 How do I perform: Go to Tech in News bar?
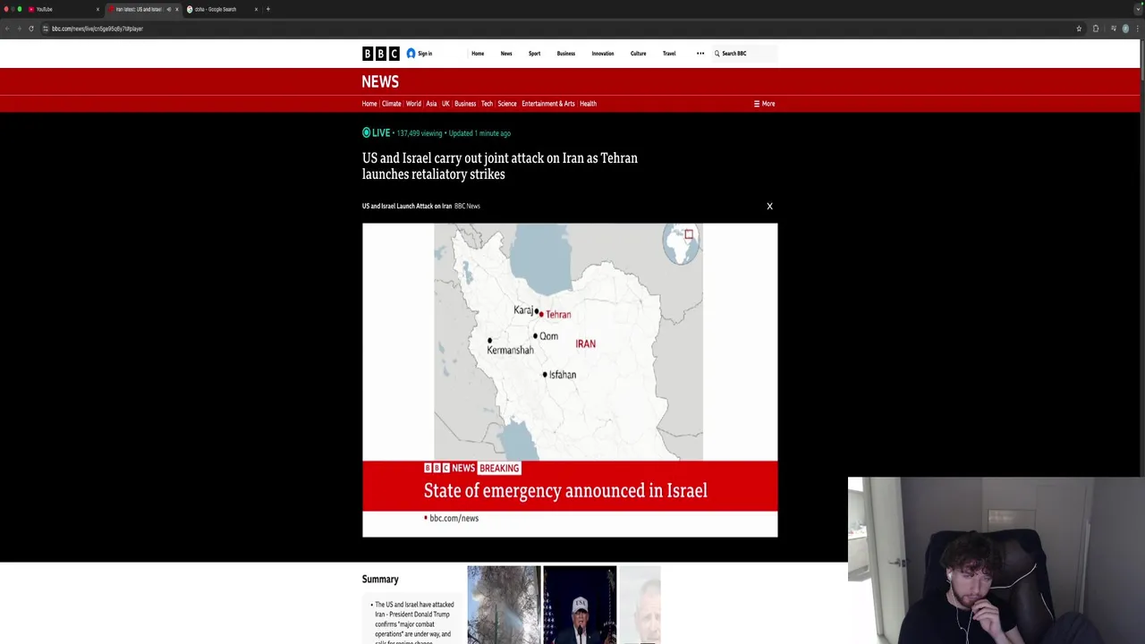[487, 104]
